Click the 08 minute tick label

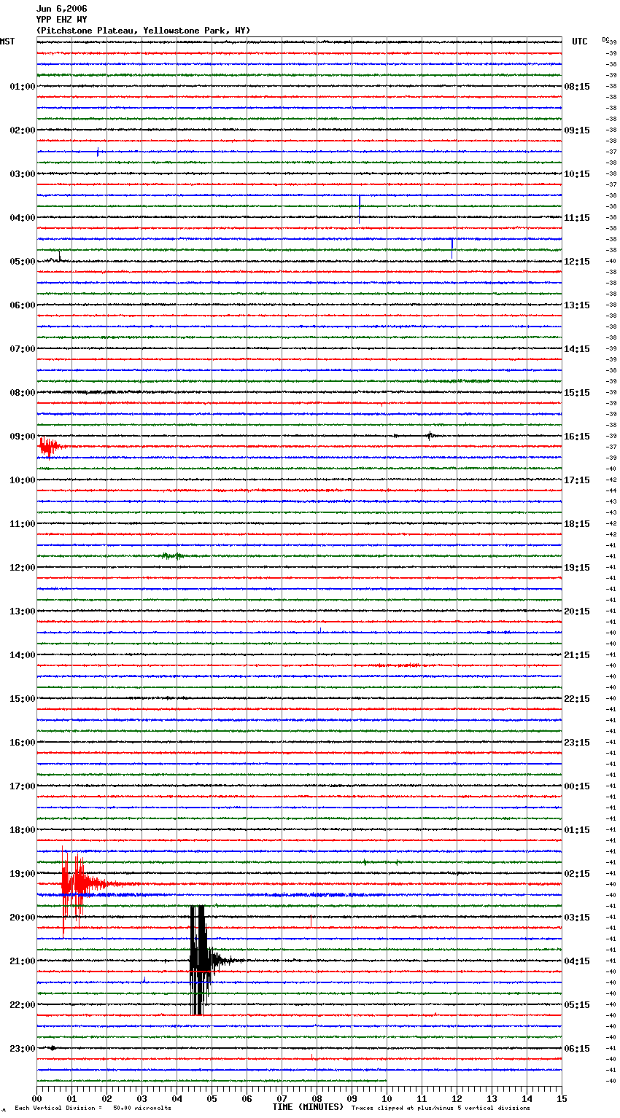[317, 1098]
